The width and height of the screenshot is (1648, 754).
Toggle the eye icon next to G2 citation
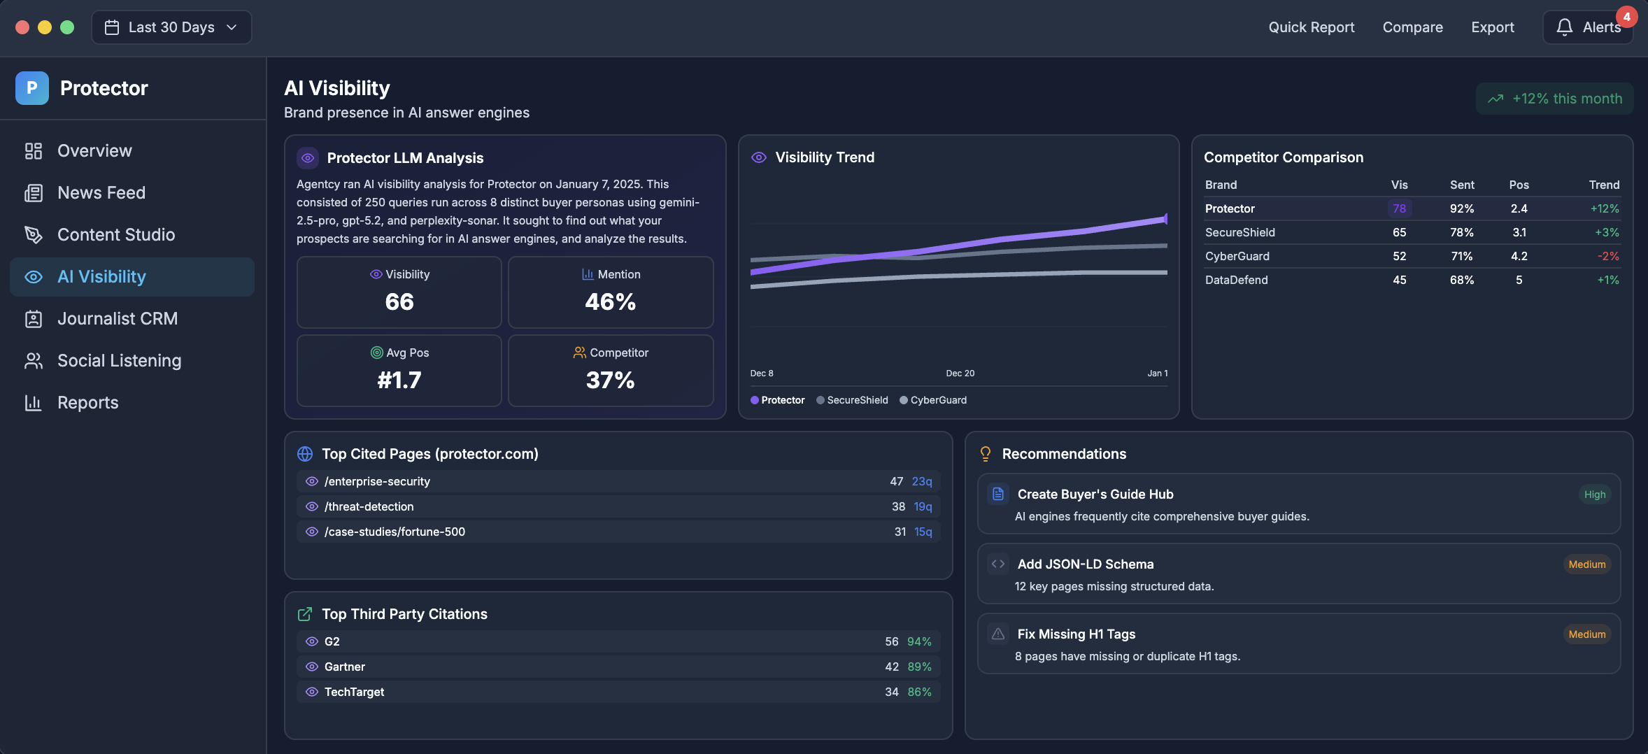[312, 641]
